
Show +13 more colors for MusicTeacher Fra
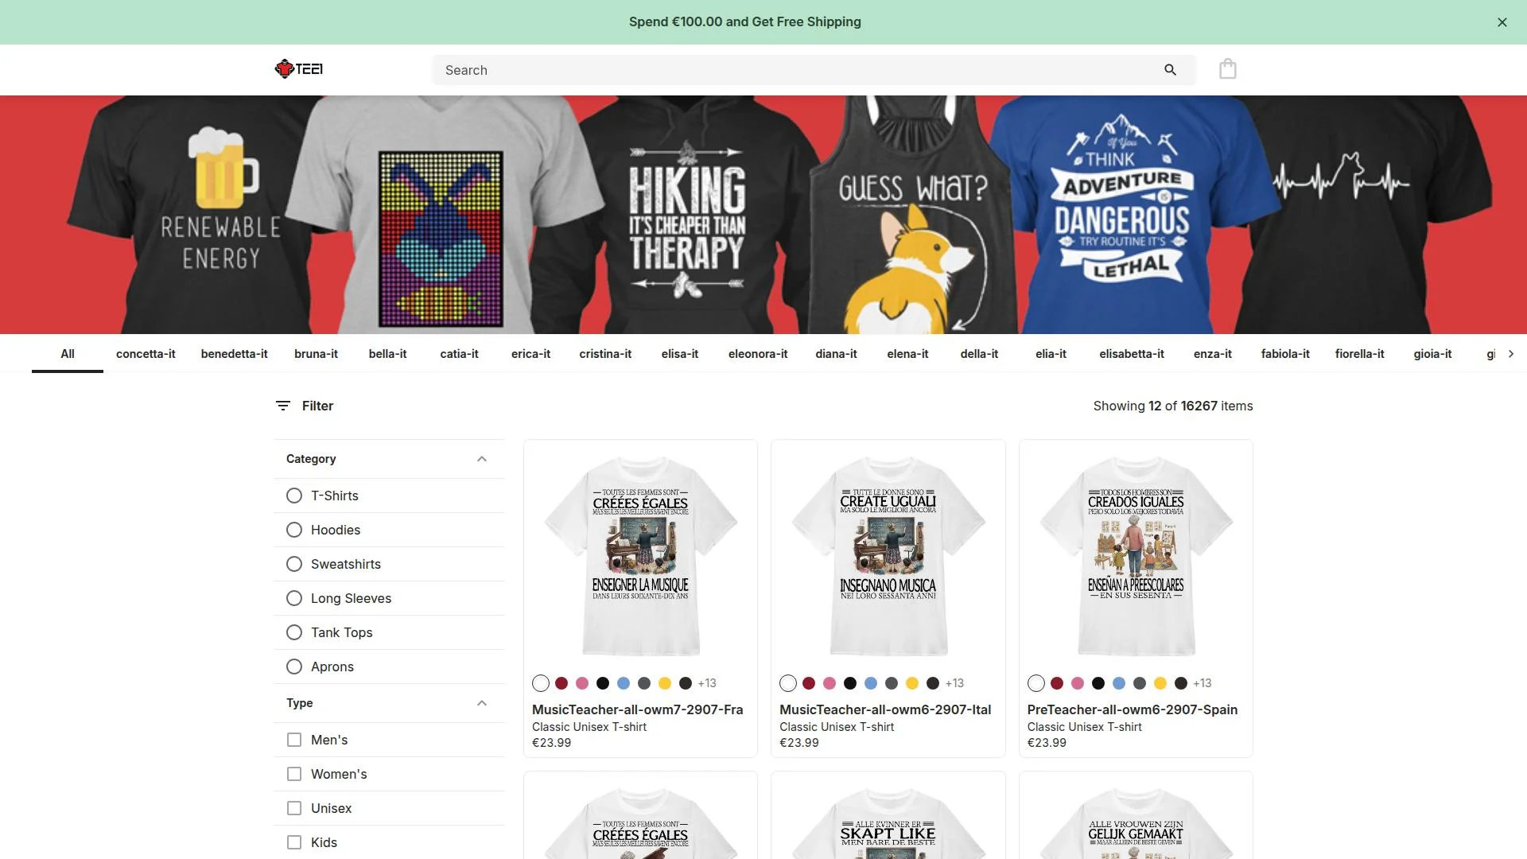tap(707, 683)
